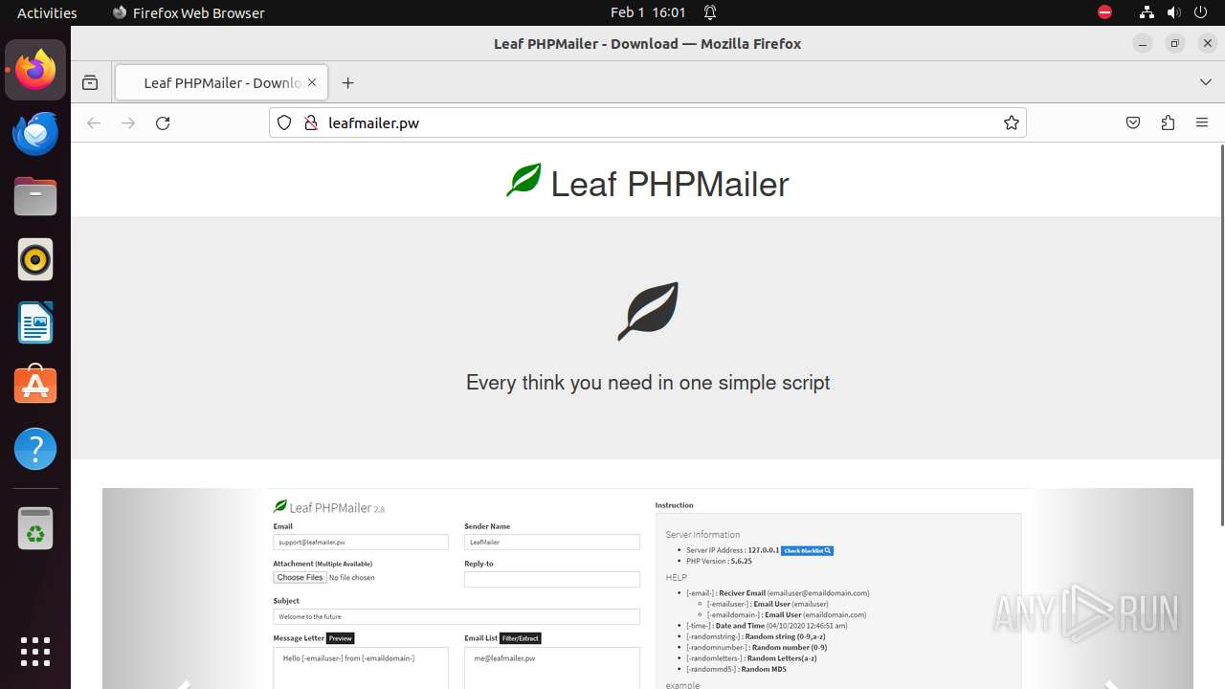Go back one page with back arrow
Image resolution: width=1225 pixels, height=689 pixels.
(94, 122)
